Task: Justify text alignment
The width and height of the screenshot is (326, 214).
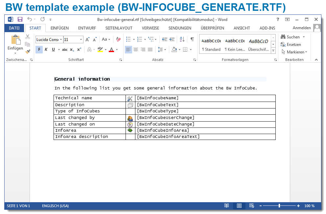Action: 150,50
